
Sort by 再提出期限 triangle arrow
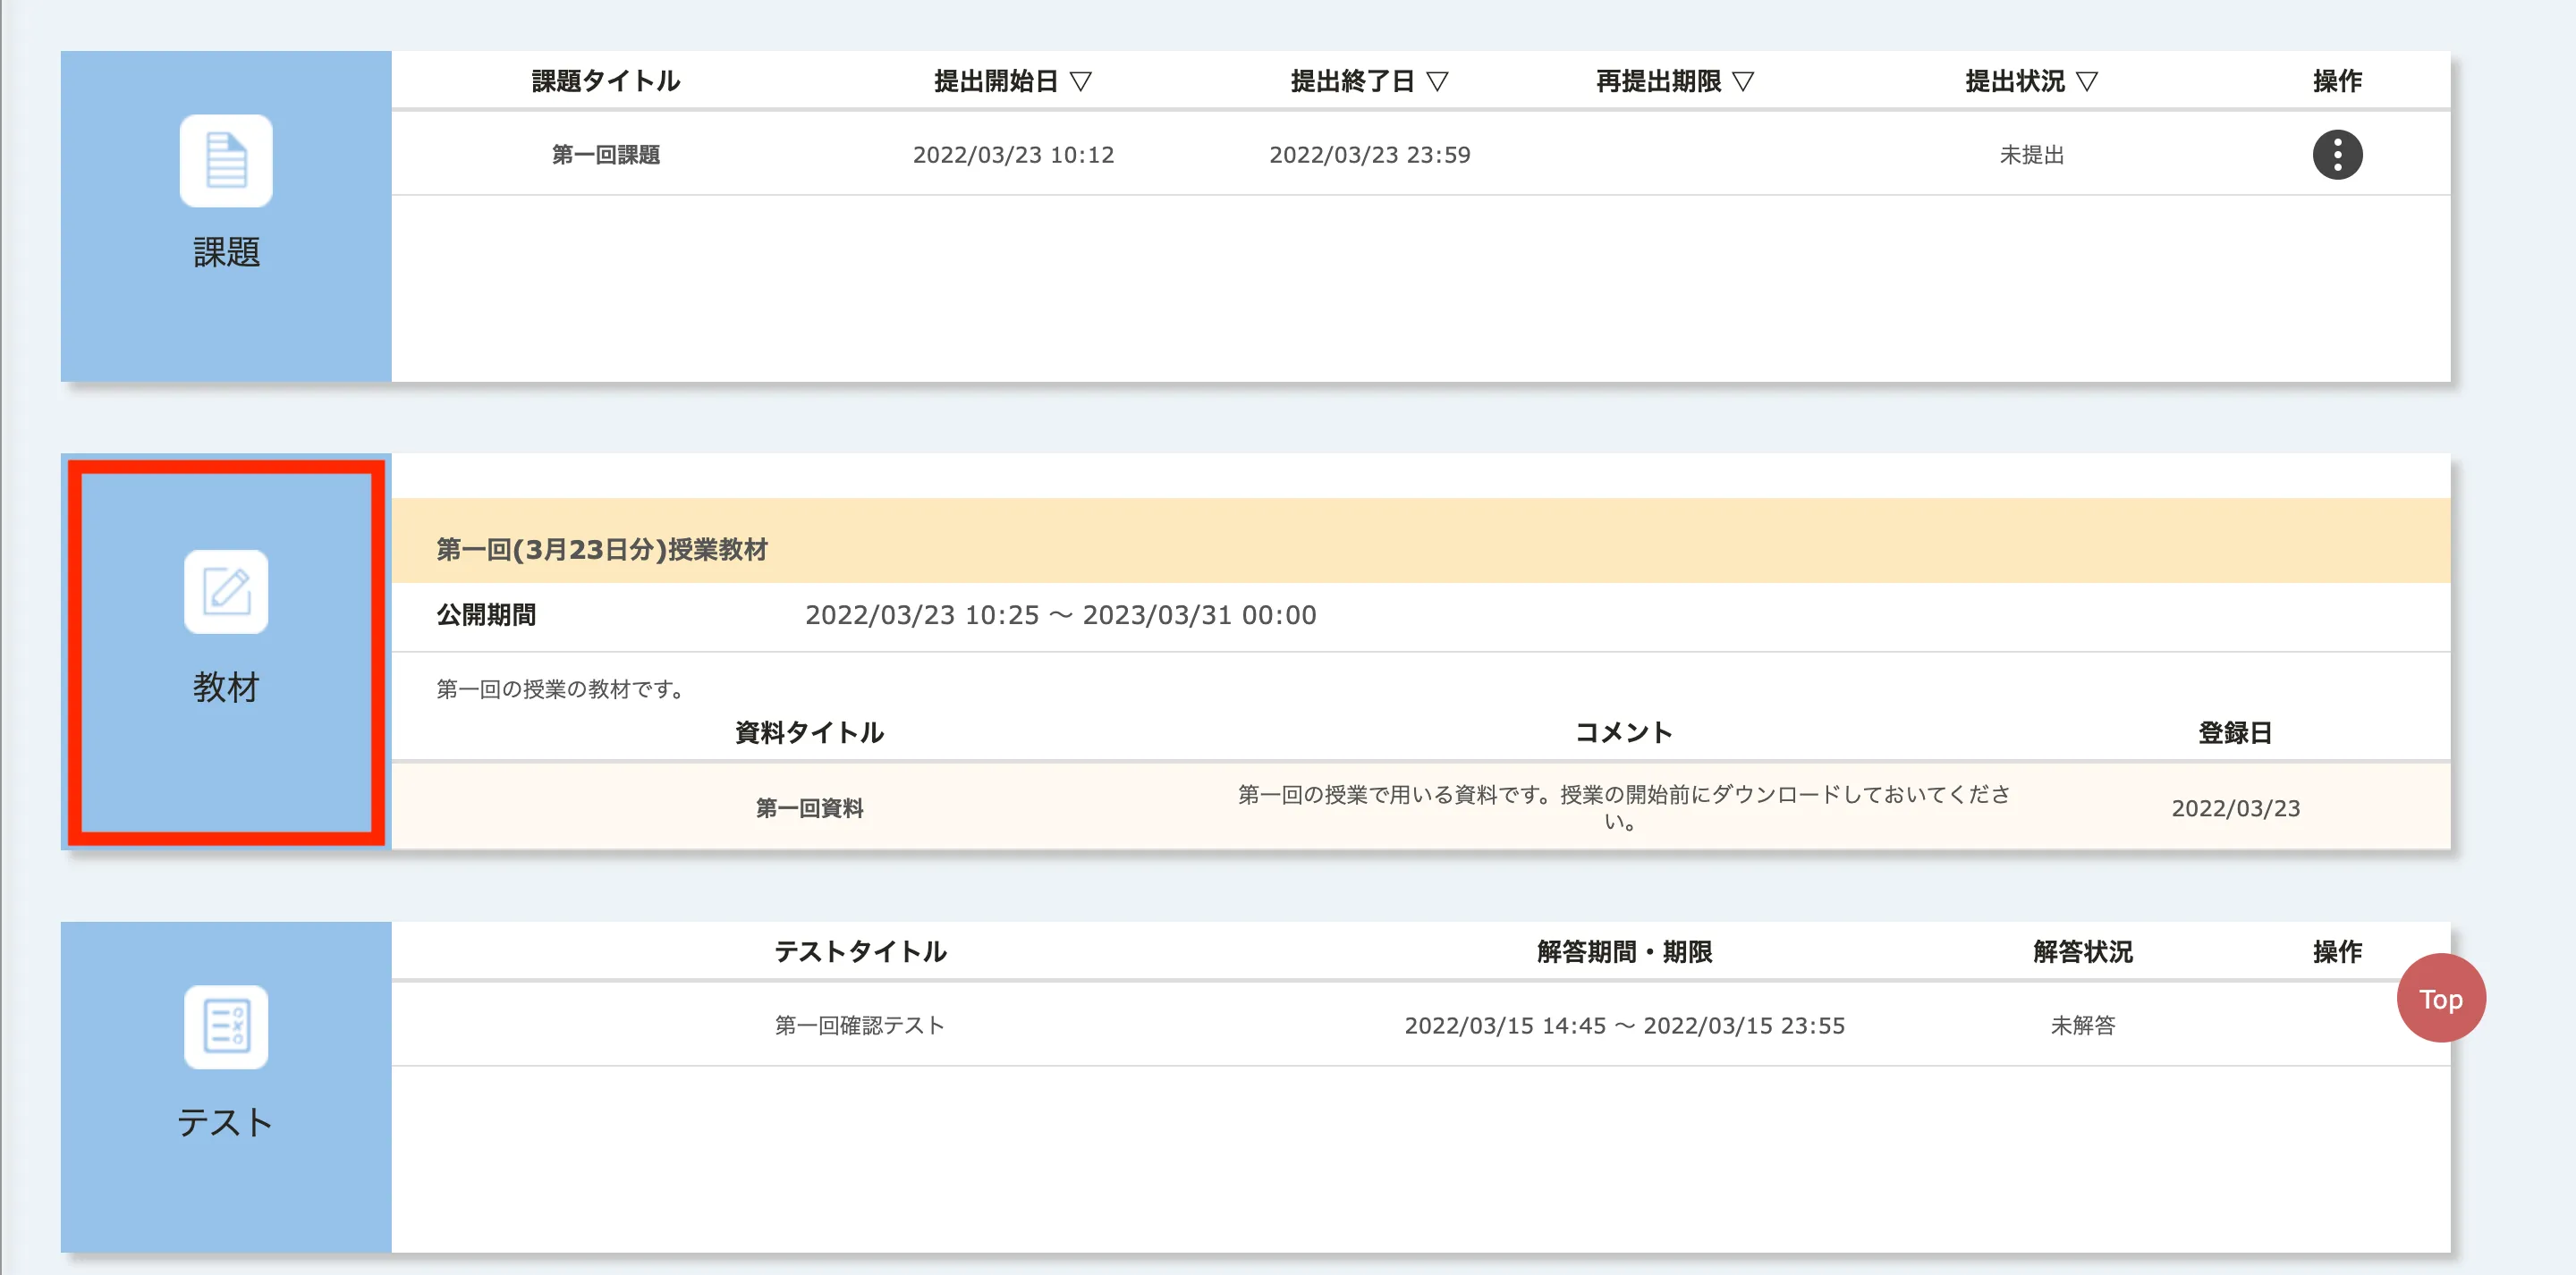[1743, 81]
